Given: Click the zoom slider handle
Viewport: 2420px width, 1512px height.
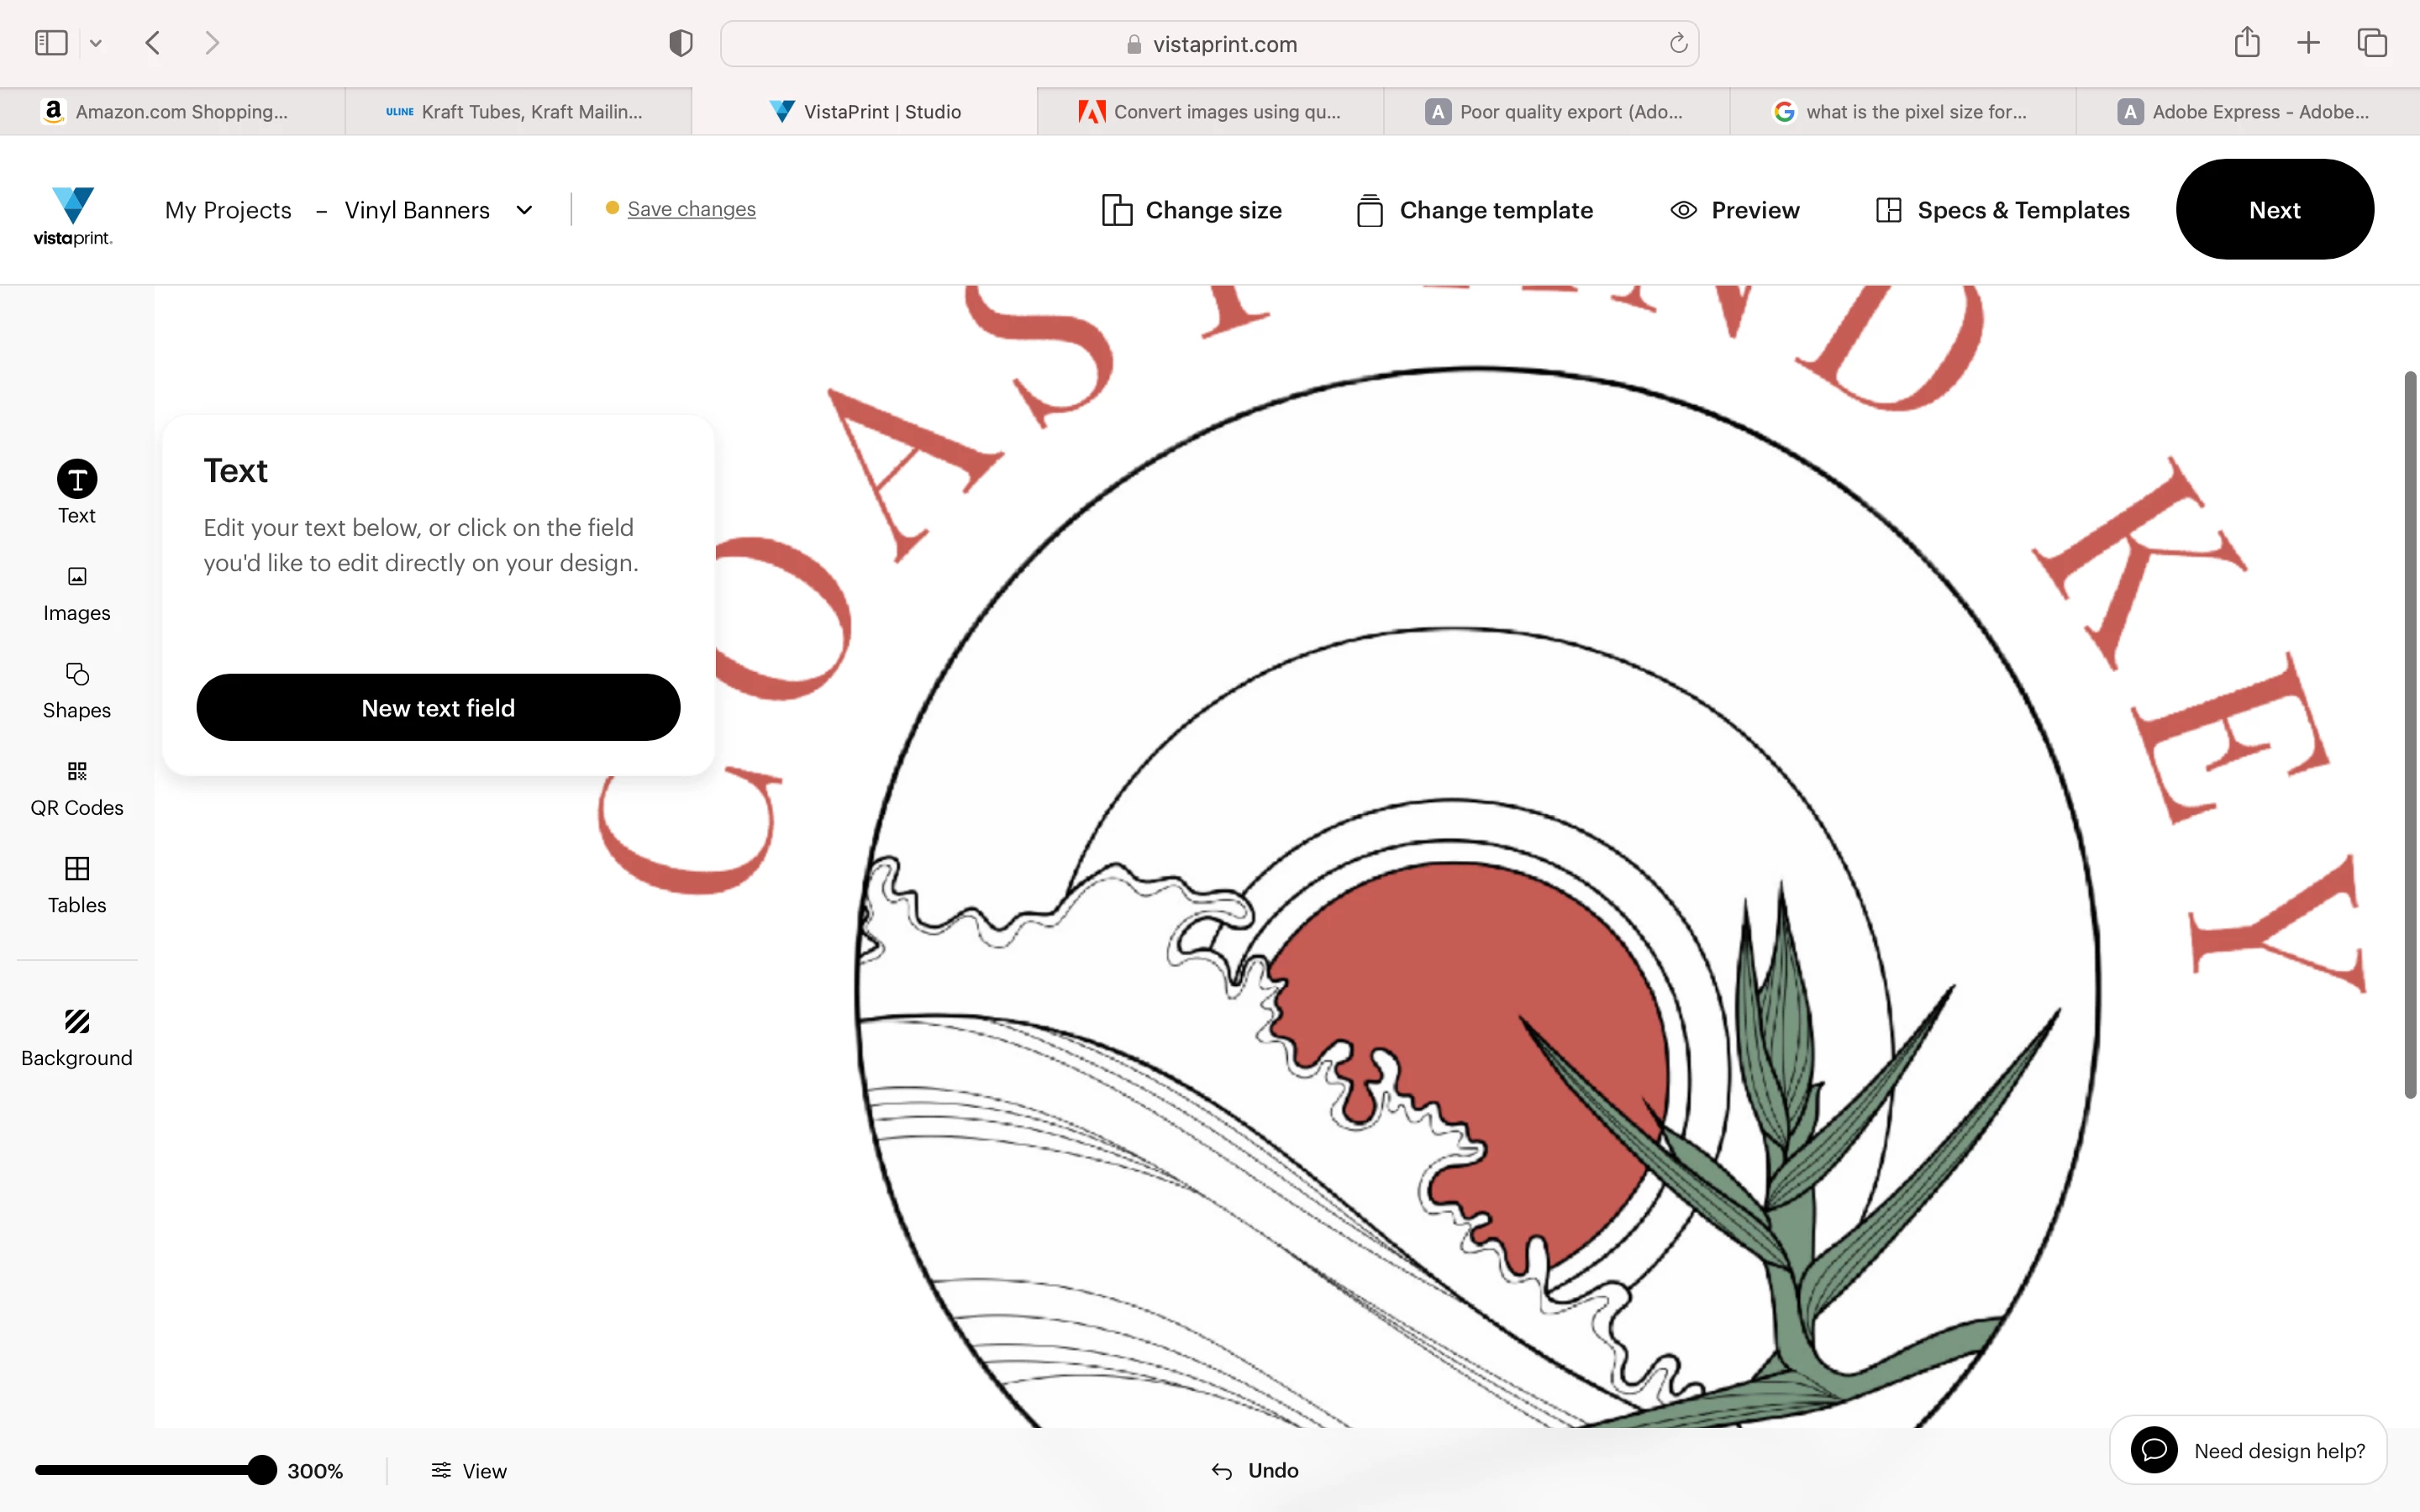Looking at the screenshot, I should point(262,1470).
